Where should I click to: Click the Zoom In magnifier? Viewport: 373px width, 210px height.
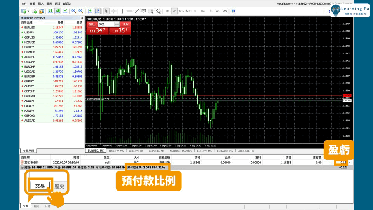click(74, 11)
